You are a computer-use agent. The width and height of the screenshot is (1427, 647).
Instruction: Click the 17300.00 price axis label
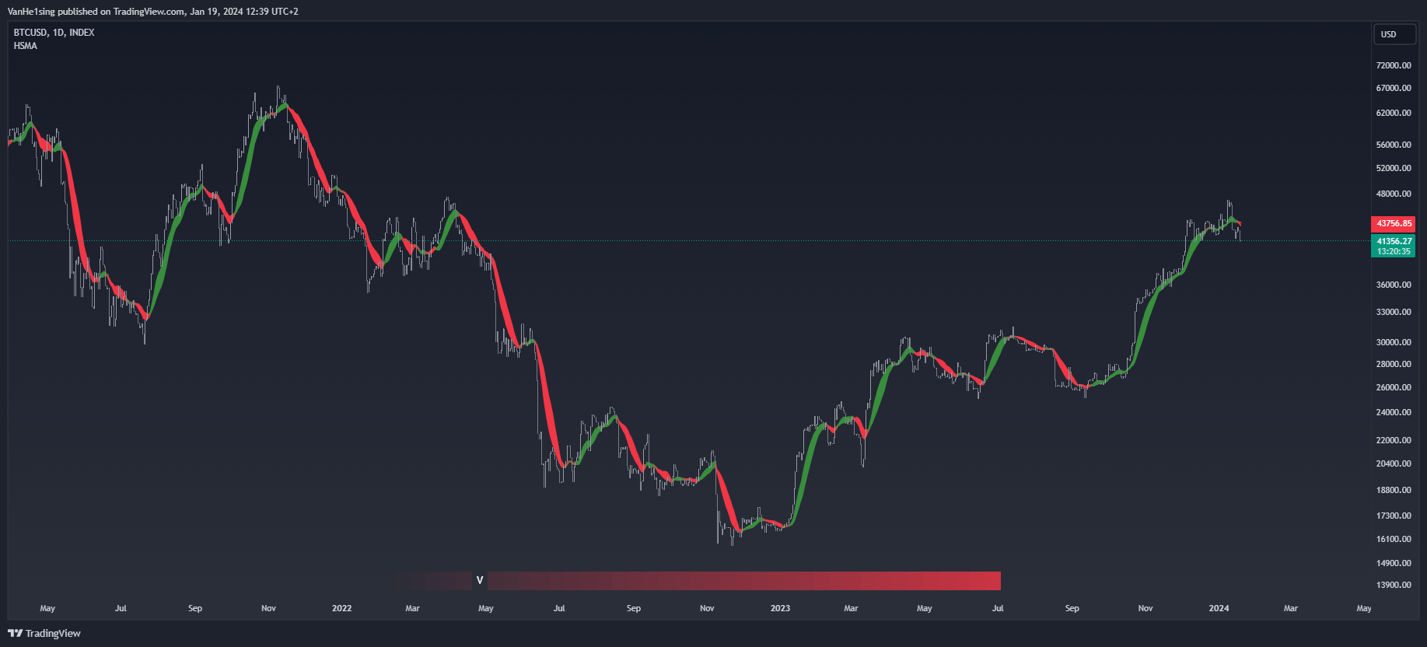click(x=1394, y=516)
